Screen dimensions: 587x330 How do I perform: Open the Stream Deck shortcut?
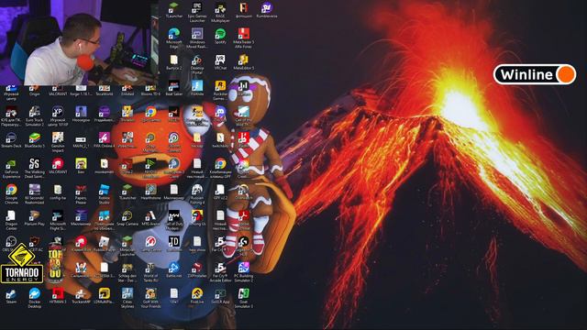(11, 140)
